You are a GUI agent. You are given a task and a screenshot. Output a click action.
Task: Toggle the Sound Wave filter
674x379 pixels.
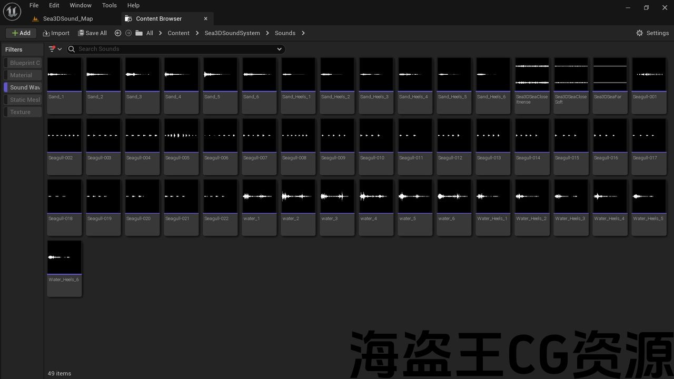coord(23,87)
